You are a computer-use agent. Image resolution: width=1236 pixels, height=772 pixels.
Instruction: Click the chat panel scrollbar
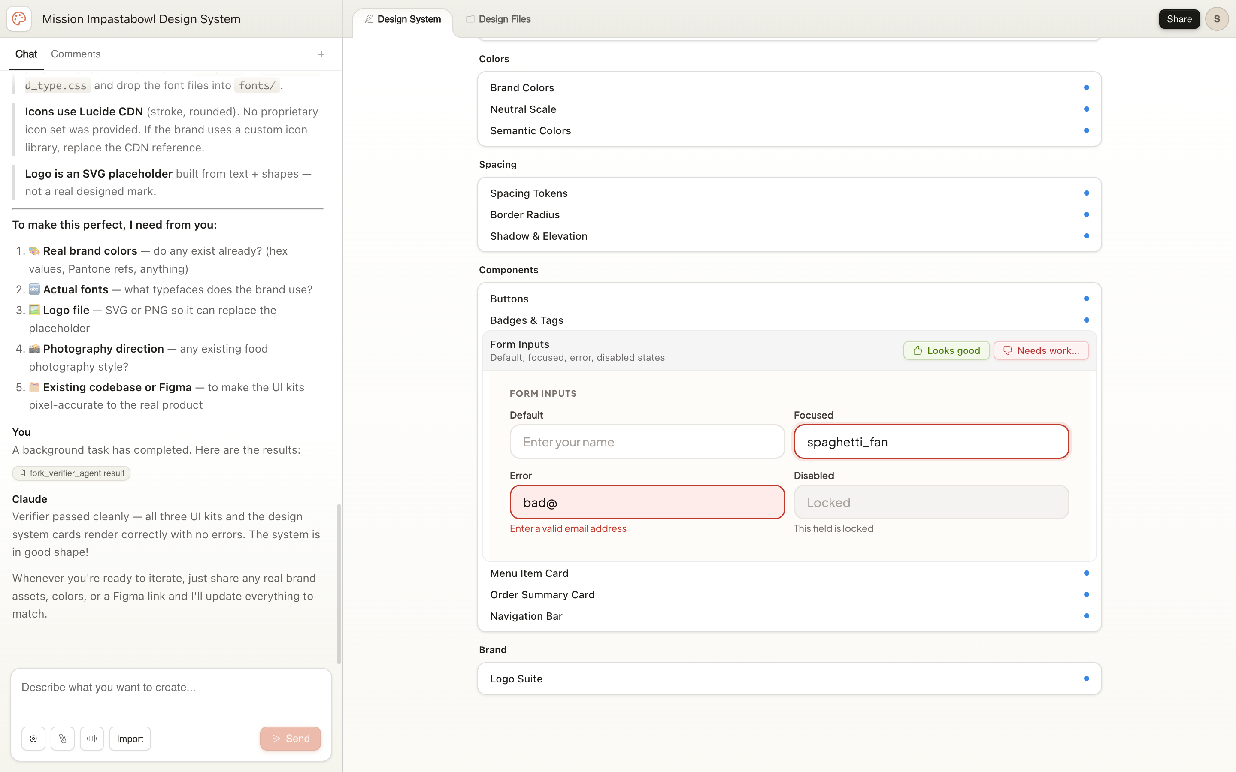tap(339, 584)
